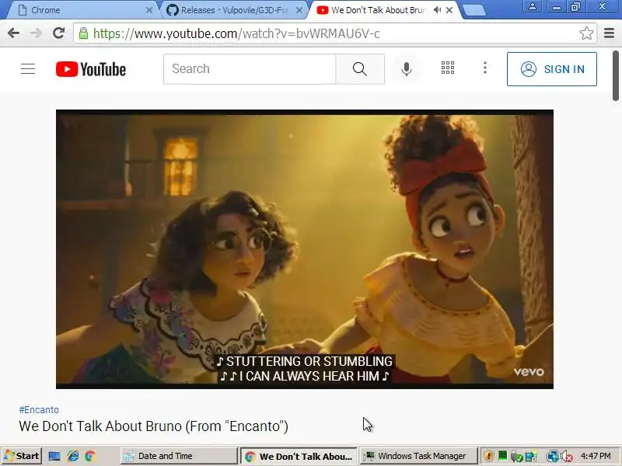Click the browser forward arrow
The image size is (622, 466).
(36, 33)
